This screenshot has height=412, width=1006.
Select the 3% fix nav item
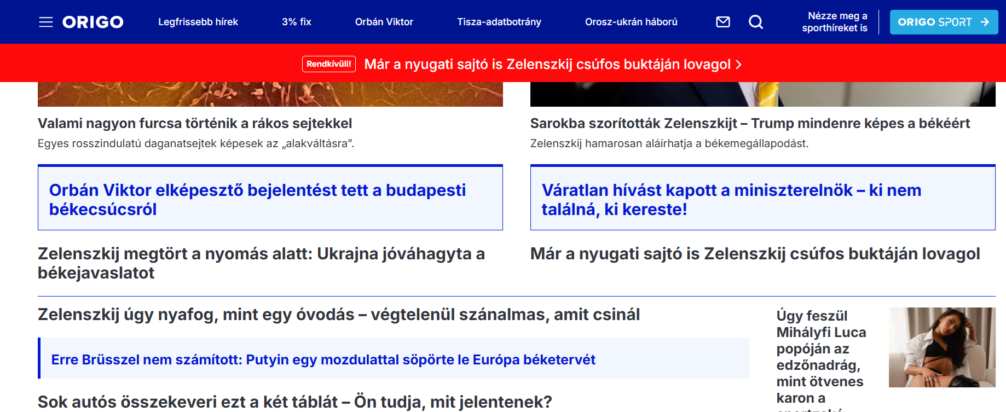coord(296,22)
